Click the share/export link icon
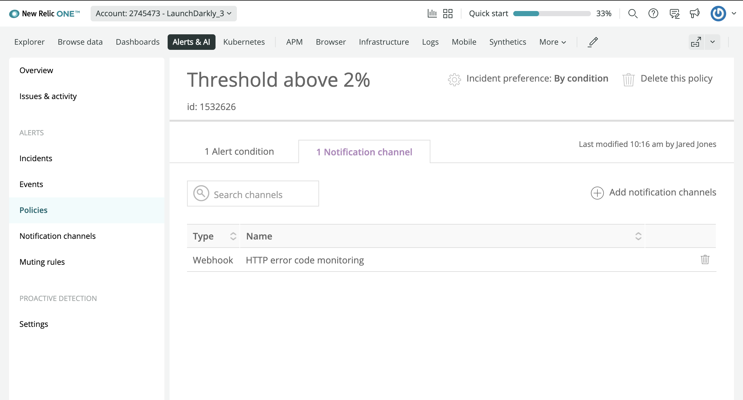 pyautogui.click(x=696, y=42)
